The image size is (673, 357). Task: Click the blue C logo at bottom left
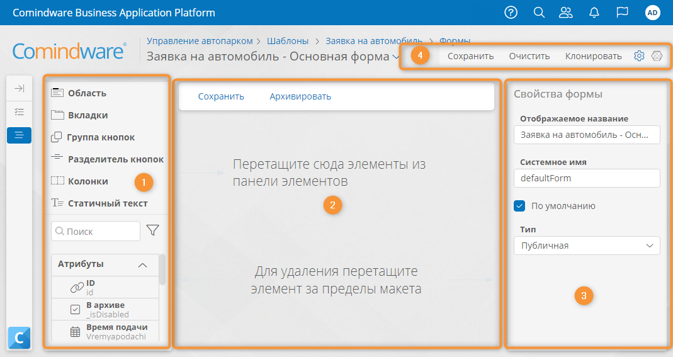pyautogui.click(x=19, y=338)
